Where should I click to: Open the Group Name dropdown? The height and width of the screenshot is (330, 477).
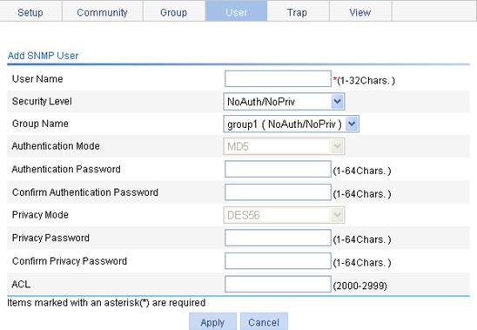(291, 124)
